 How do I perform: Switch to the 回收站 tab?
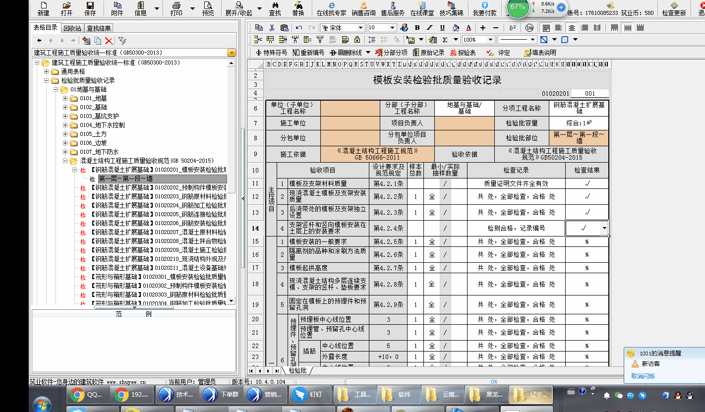pyautogui.click(x=72, y=28)
